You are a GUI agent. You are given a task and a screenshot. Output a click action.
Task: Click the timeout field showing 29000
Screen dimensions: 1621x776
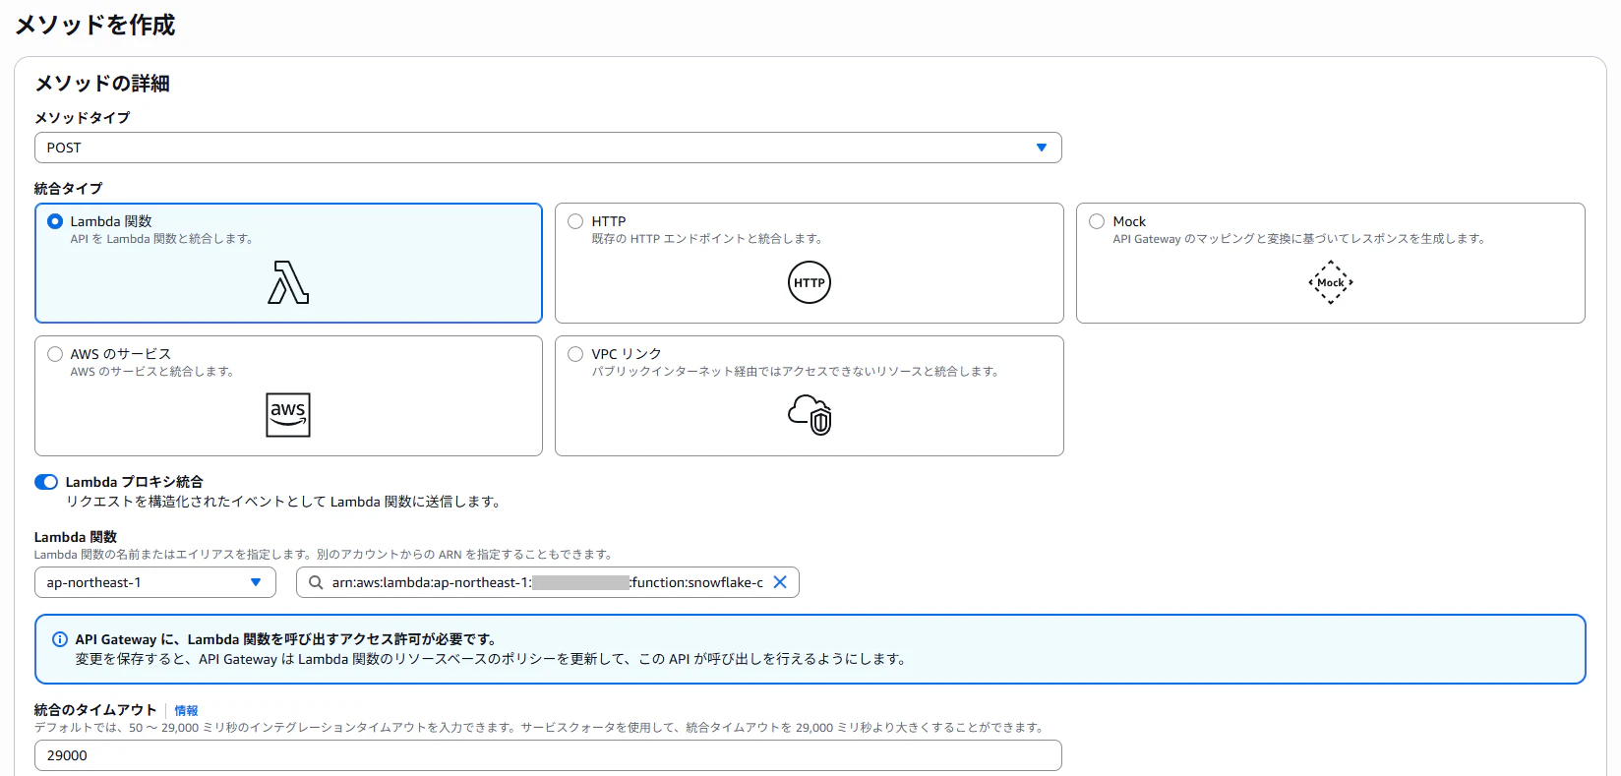click(x=548, y=755)
